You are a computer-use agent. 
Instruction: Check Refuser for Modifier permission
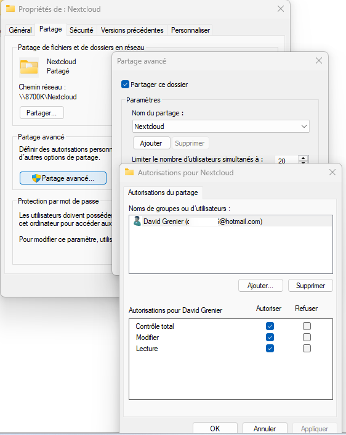[x=307, y=337]
